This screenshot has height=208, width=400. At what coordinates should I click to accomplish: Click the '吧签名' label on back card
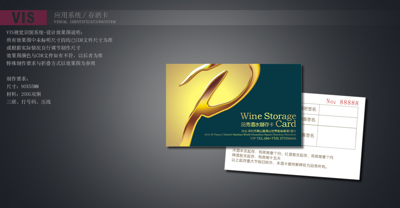pos(309,109)
